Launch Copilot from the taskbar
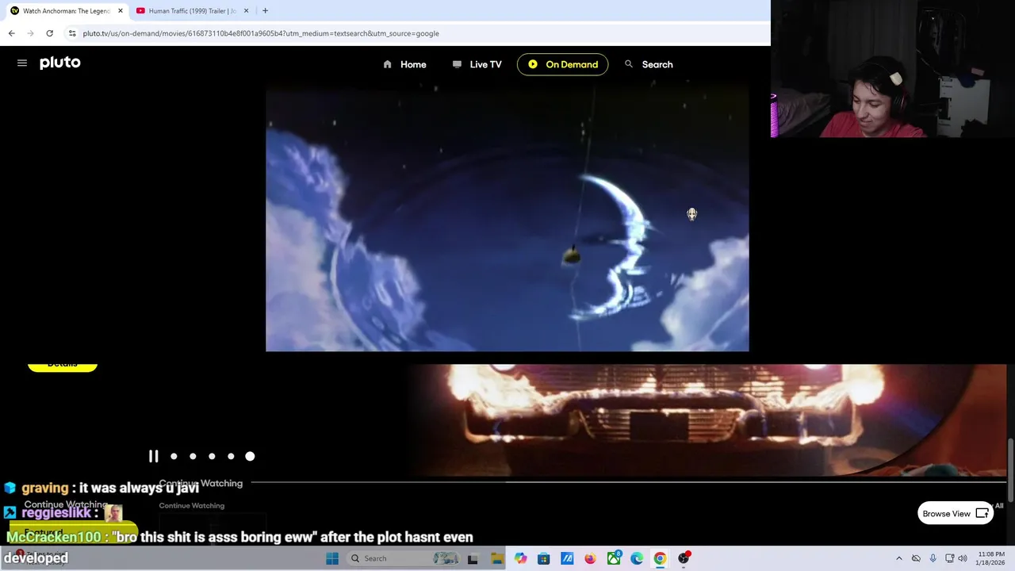1015x571 pixels. (520, 558)
